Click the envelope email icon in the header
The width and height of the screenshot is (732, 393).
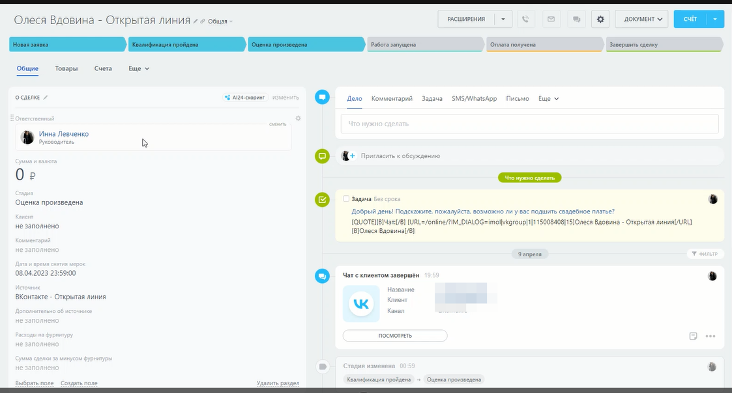tap(551, 20)
